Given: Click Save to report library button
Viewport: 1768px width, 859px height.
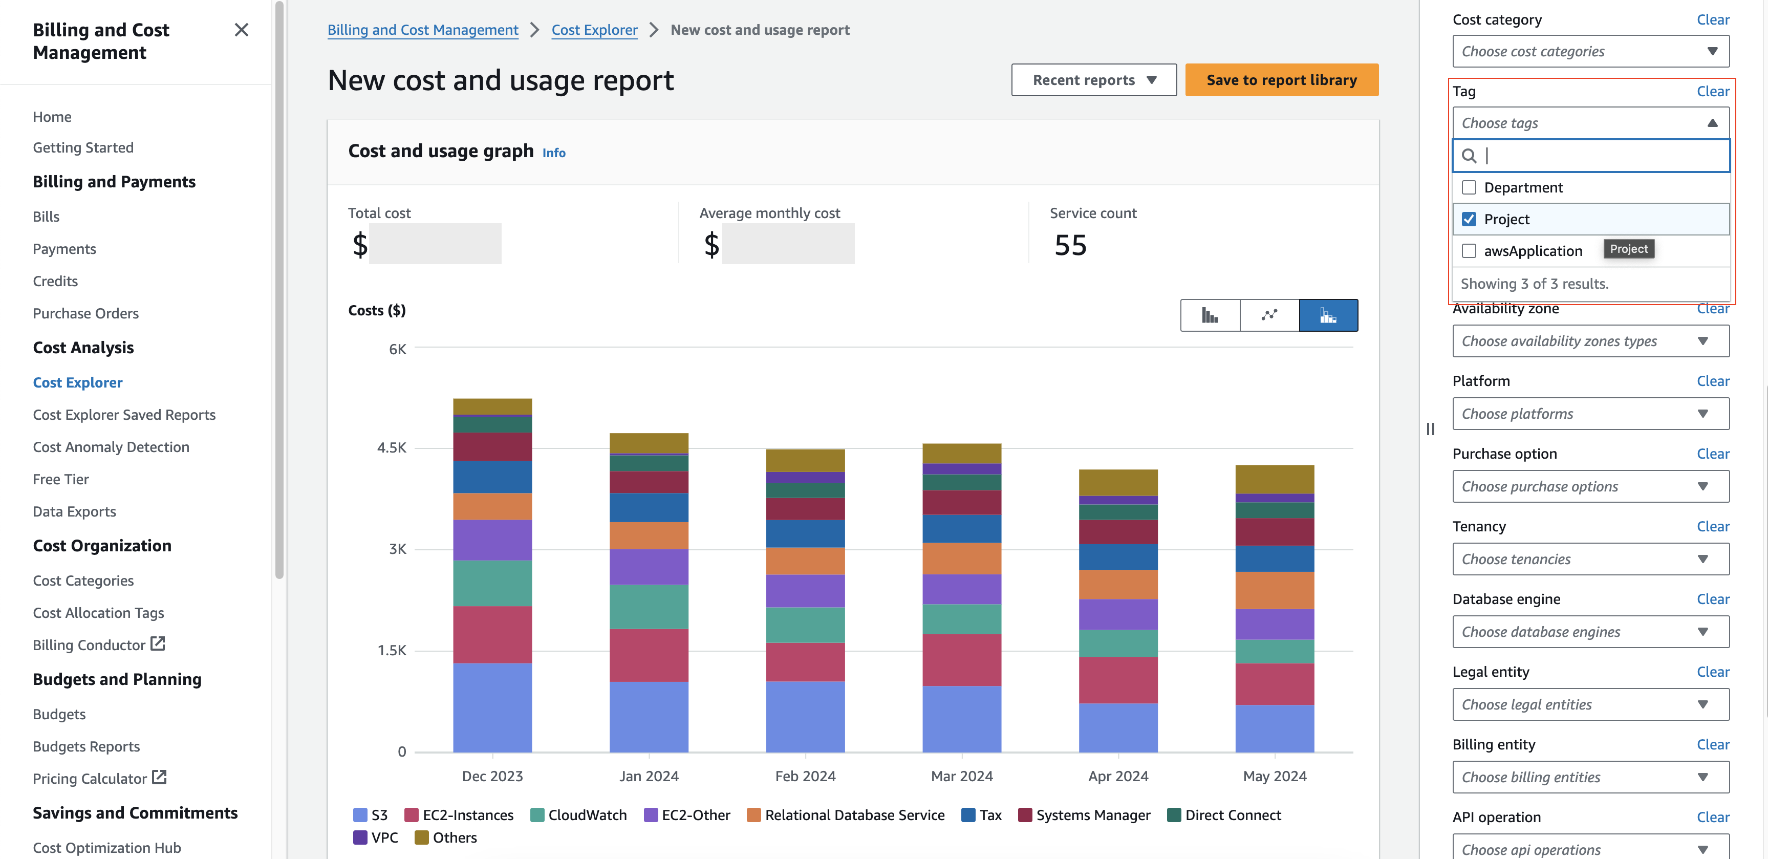Looking at the screenshot, I should (x=1281, y=80).
